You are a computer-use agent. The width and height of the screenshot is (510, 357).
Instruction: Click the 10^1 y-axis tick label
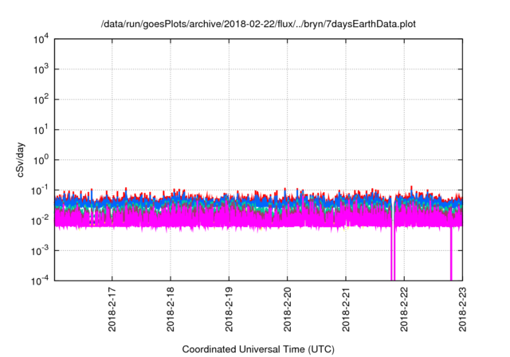click(x=41, y=130)
